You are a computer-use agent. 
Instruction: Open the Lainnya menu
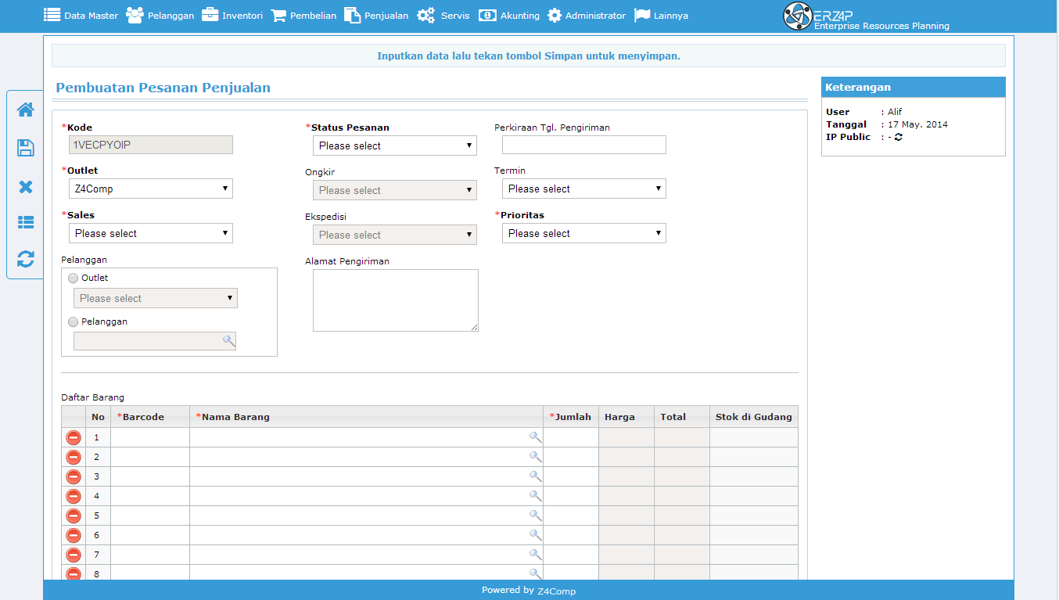661,15
